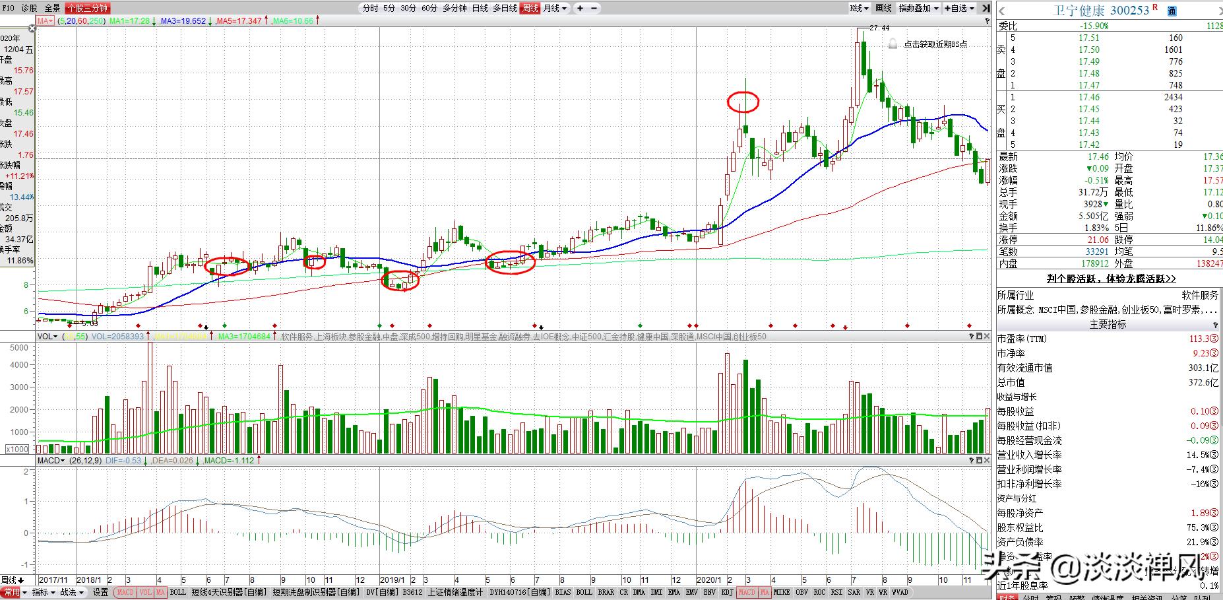Screen dimensions: 1223x600
Task: Open 全景 panorama view
Action: [x=52, y=8]
